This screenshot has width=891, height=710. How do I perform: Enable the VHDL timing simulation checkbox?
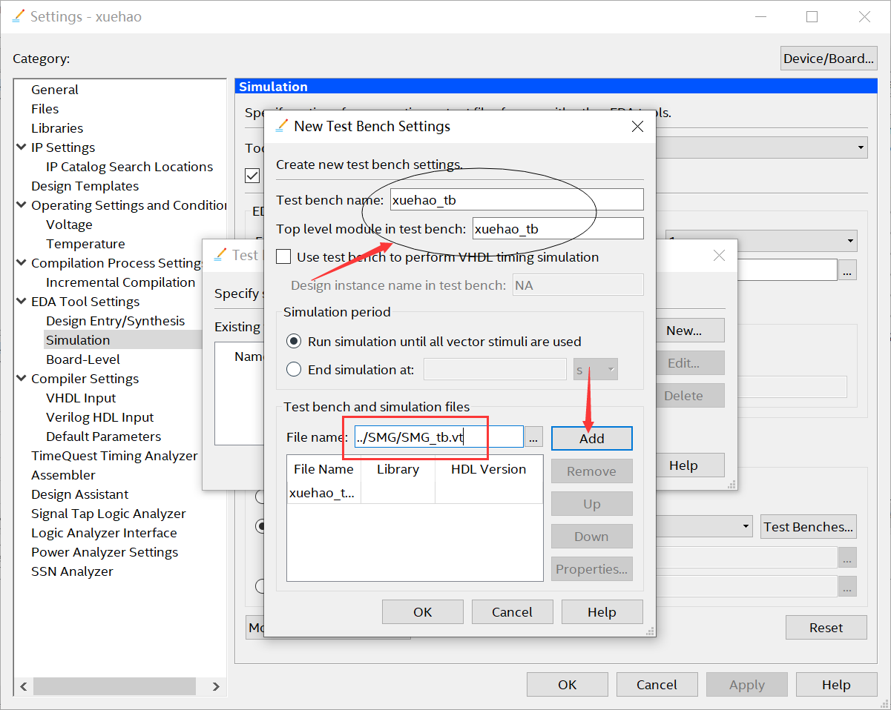point(283,256)
